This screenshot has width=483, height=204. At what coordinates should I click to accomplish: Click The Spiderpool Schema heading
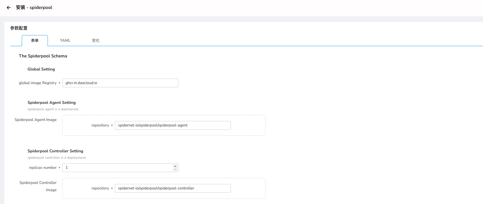43,56
